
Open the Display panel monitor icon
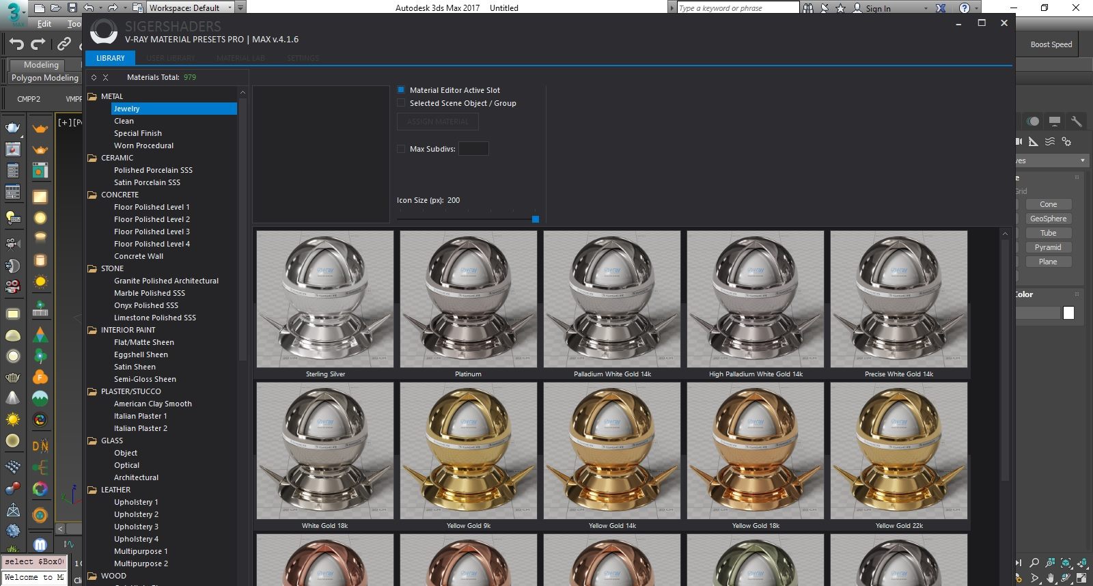[x=1055, y=122]
